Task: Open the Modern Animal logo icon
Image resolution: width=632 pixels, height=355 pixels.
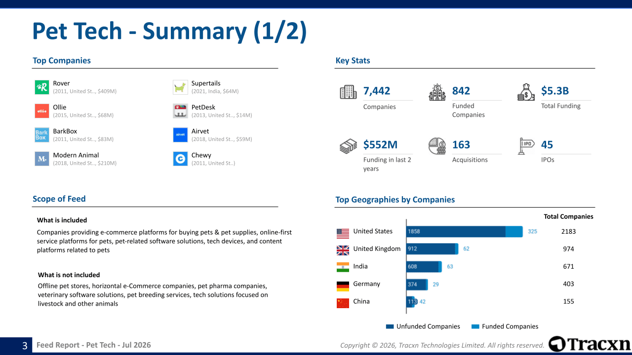Action: tap(42, 159)
